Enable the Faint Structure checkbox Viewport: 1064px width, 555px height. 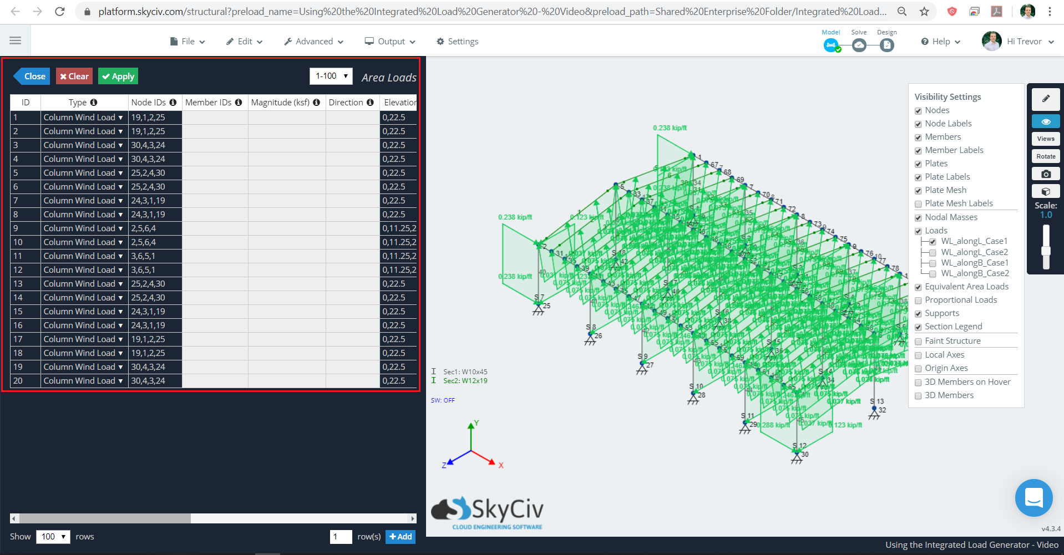(x=918, y=342)
